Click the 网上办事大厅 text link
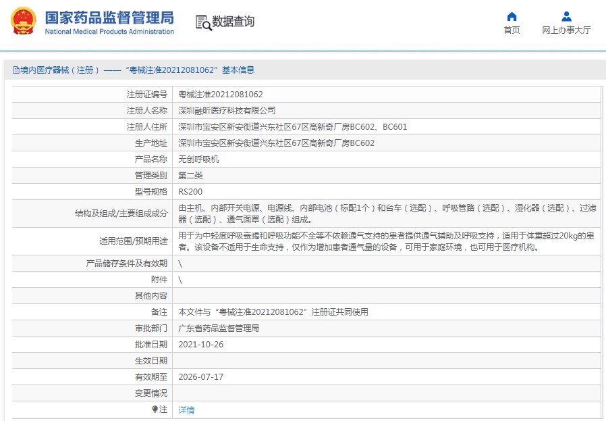 pos(566,30)
